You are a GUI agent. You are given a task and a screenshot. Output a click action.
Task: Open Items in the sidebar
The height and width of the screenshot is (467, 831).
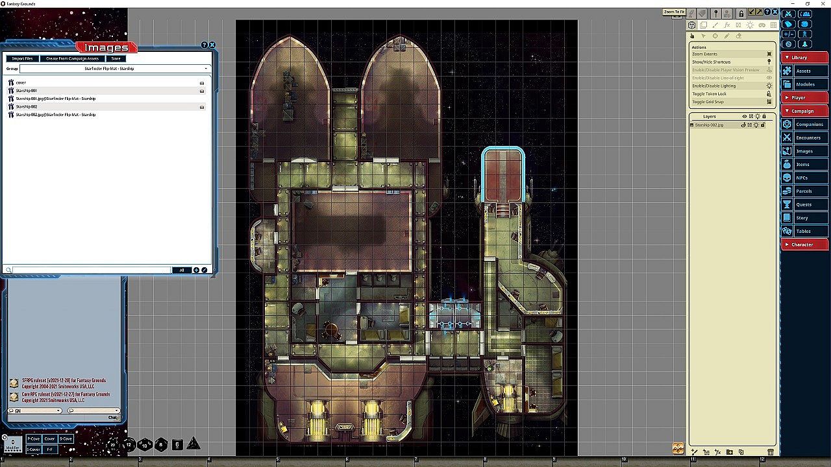coord(805,165)
